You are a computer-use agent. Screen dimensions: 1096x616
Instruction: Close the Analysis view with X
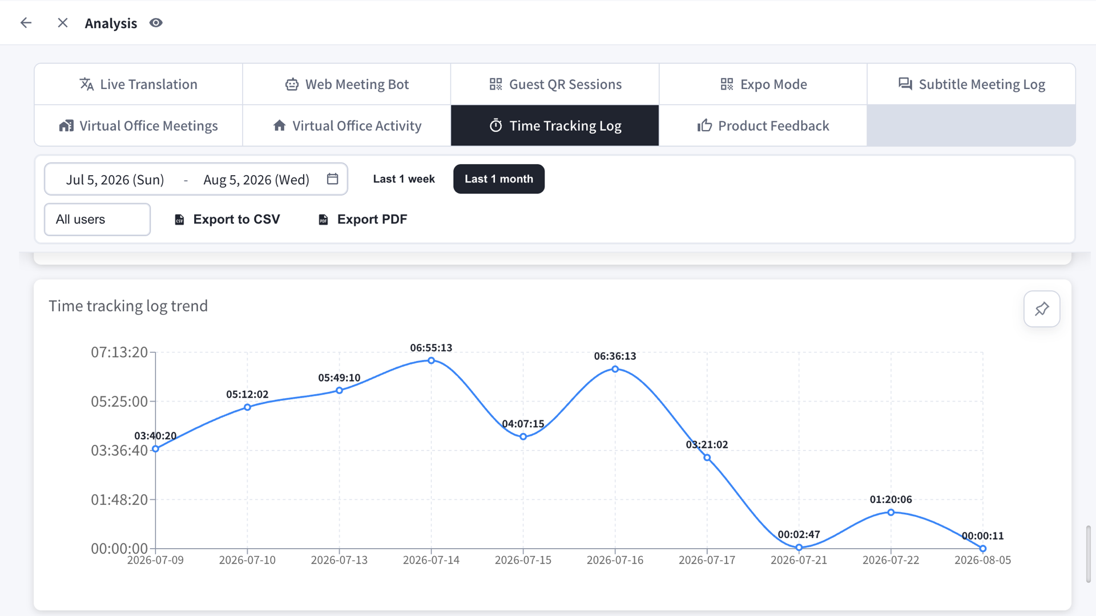click(x=63, y=23)
